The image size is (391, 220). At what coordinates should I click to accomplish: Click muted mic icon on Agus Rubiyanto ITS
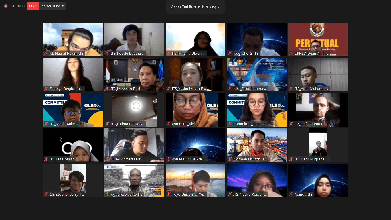pos(107,195)
